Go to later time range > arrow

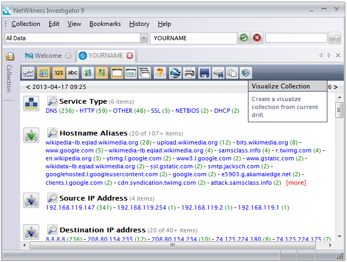[336, 87]
